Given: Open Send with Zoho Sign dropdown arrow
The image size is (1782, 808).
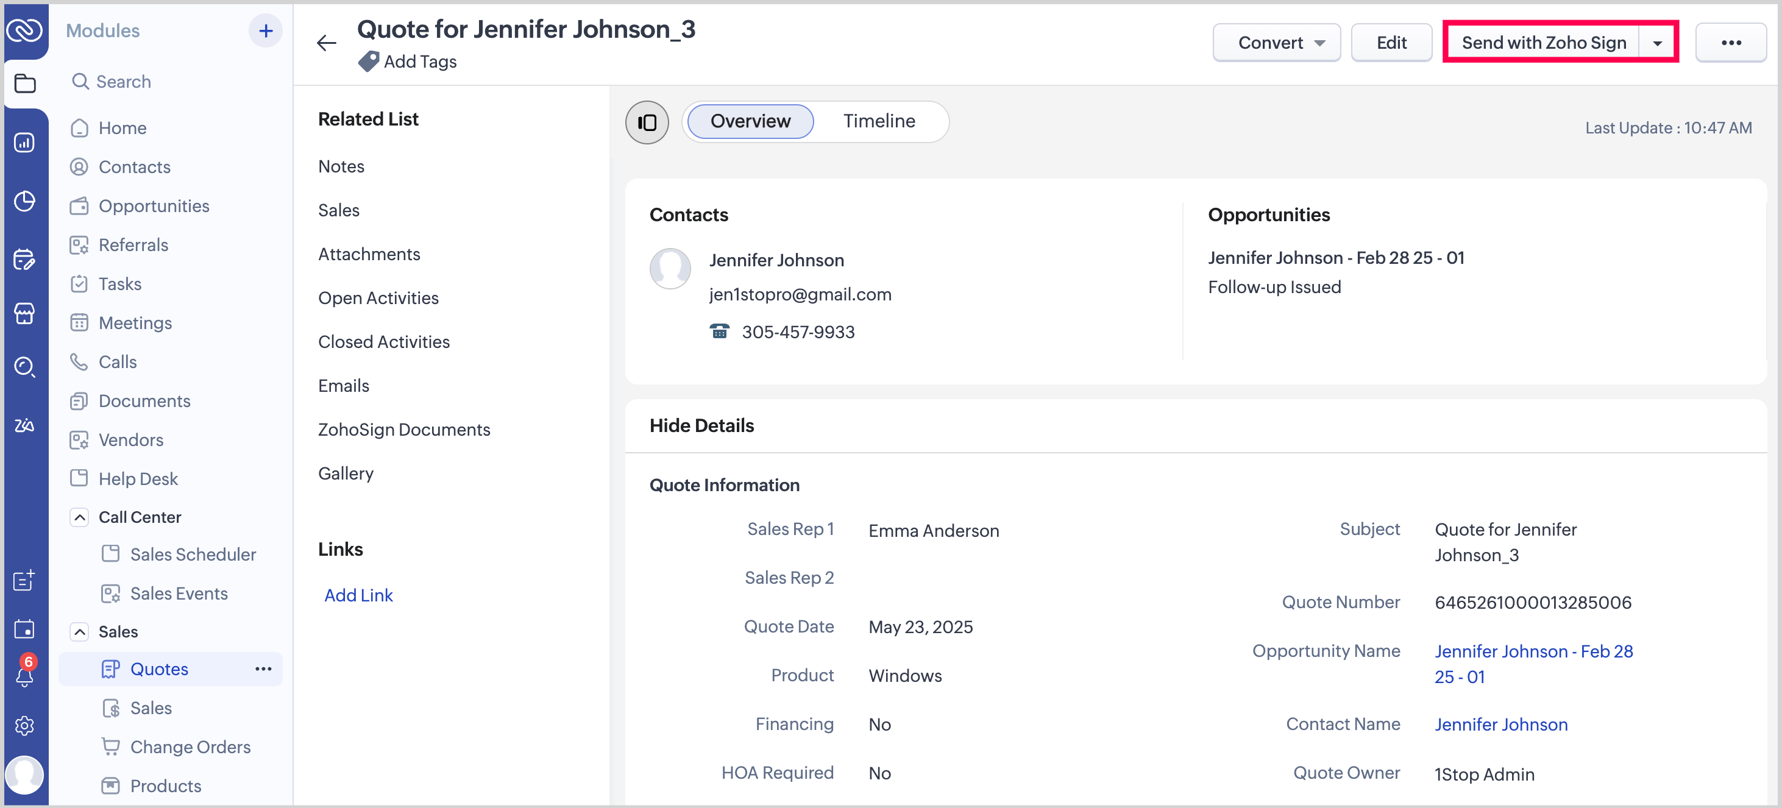Looking at the screenshot, I should (1657, 43).
